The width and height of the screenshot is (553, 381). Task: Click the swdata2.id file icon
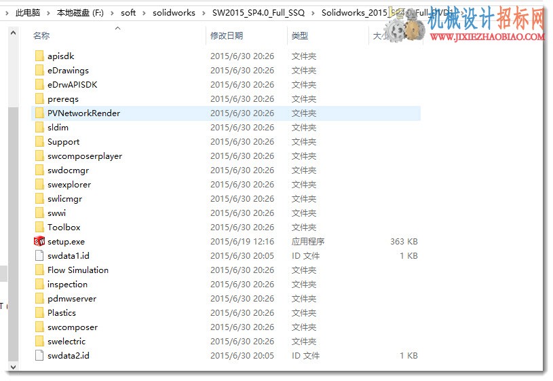coord(39,356)
